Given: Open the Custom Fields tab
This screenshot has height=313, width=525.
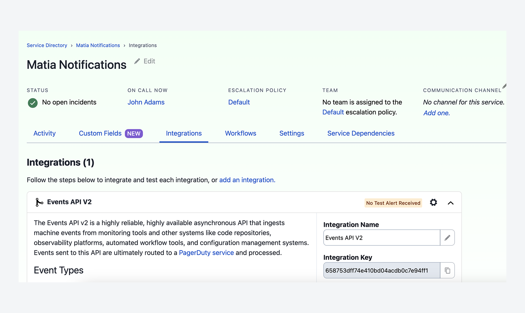Looking at the screenshot, I should [x=100, y=133].
